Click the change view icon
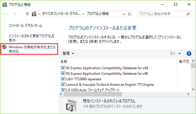Image resolution: width=196 pixels, height=114 pixels. 173,54
